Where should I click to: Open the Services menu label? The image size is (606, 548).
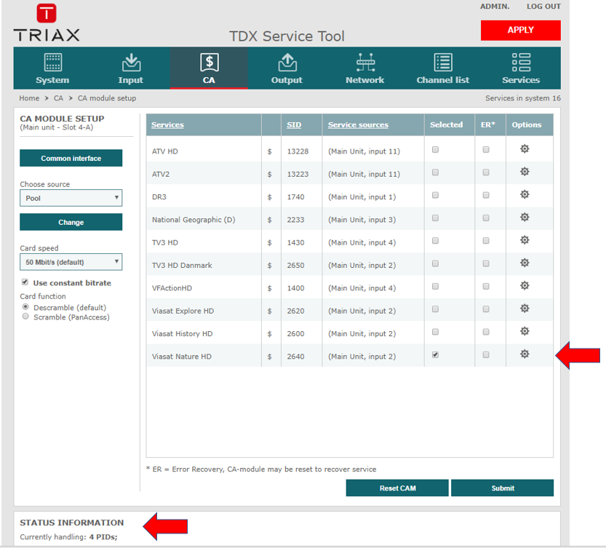pyautogui.click(x=521, y=80)
